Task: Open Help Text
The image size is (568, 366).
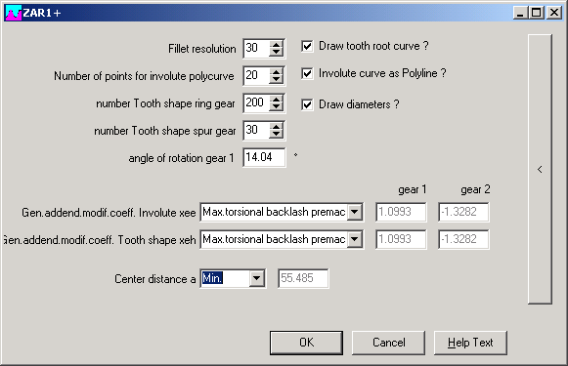Action: pos(470,343)
